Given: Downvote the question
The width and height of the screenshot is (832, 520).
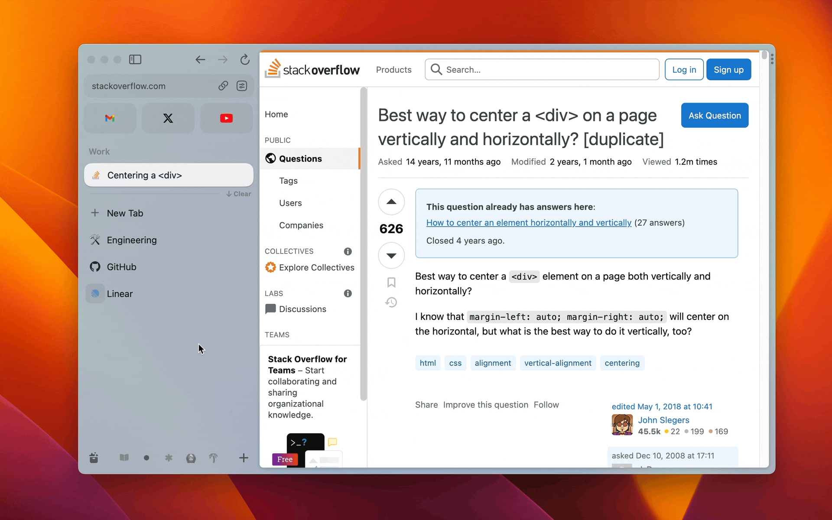Looking at the screenshot, I should [391, 256].
